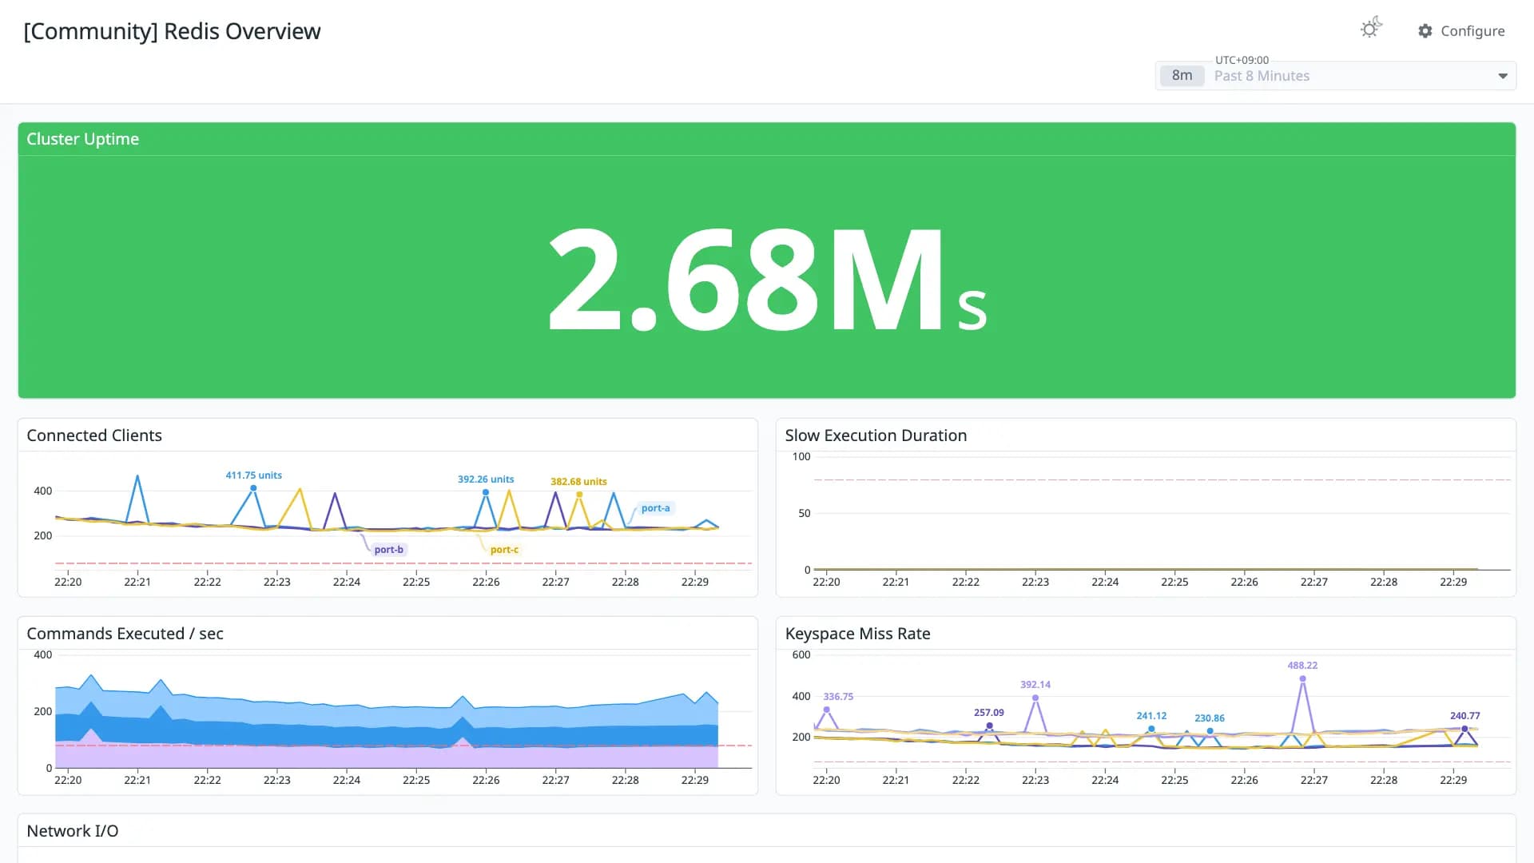The width and height of the screenshot is (1534, 863).
Task: Click the Configure gear icon
Action: (1425, 31)
